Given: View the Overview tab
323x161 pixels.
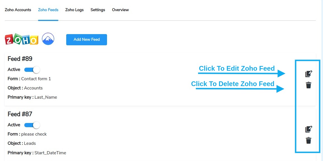Looking at the screenshot, I should pos(120,10).
